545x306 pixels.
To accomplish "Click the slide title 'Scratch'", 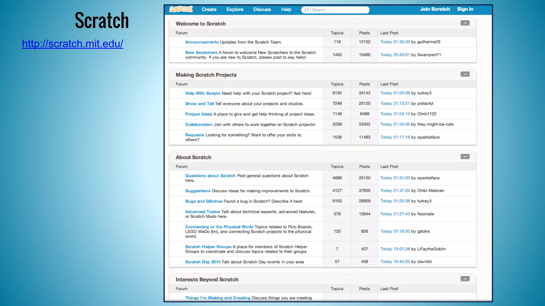I will 102,20.
